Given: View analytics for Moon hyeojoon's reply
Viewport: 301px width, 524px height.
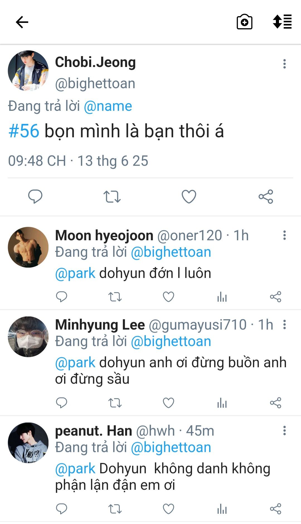Looking at the screenshot, I should [x=222, y=297].
